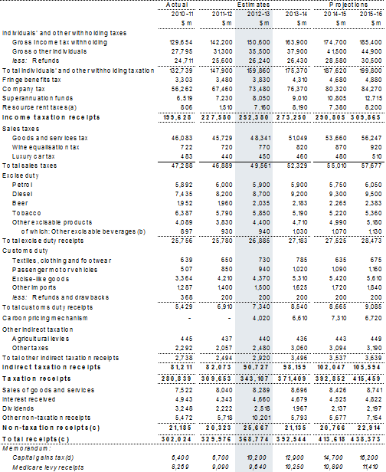Image resolution: width=386 pixels, height=472 pixels.
Task: Click the 'Interest received' label
Action: [x=28, y=399]
